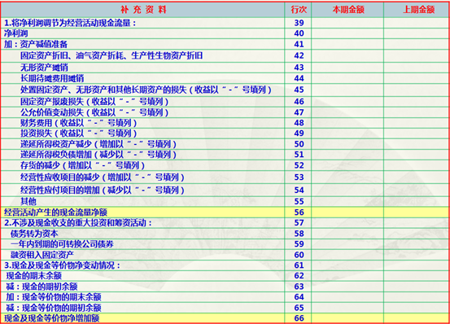450x324 pixels.
Task: Click the 上期金额 cell in row 66
Action: [417, 318]
